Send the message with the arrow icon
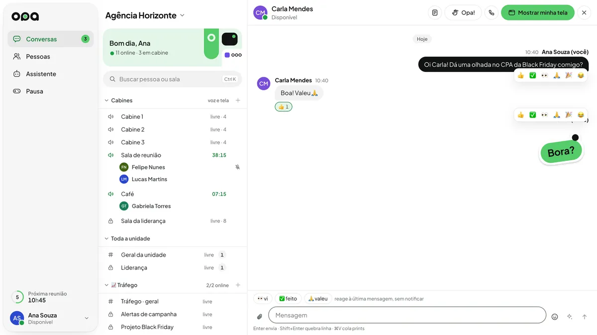Image resolution: width=597 pixels, height=335 pixels. pos(585,317)
